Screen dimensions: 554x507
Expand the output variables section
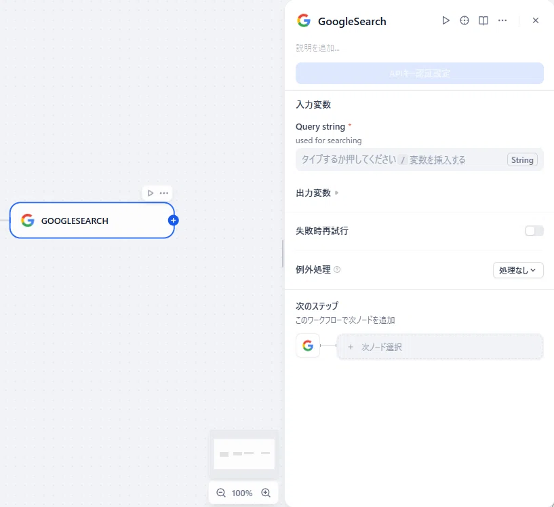(317, 193)
